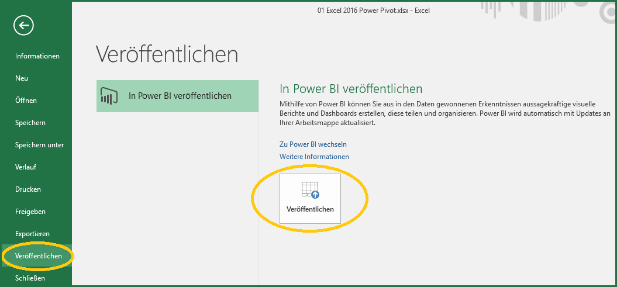This screenshot has width=617, height=287.
Task: Select Veröffentlichen in the left sidebar
Action: [x=37, y=256]
